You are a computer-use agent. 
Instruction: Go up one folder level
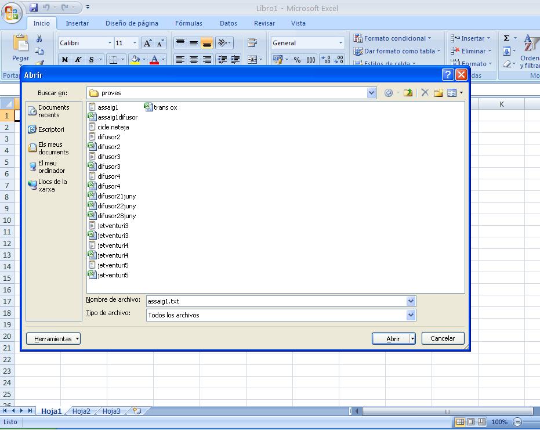pyautogui.click(x=408, y=93)
